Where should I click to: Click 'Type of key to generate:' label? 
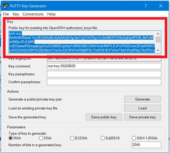pyautogui.click(x=27, y=134)
